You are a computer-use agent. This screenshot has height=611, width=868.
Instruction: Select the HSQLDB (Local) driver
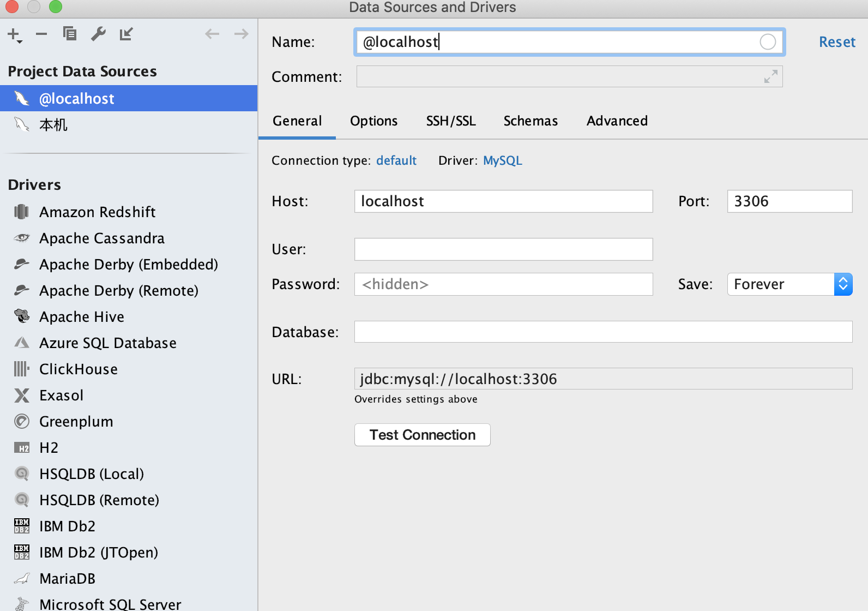pyautogui.click(x=129, y=474)
